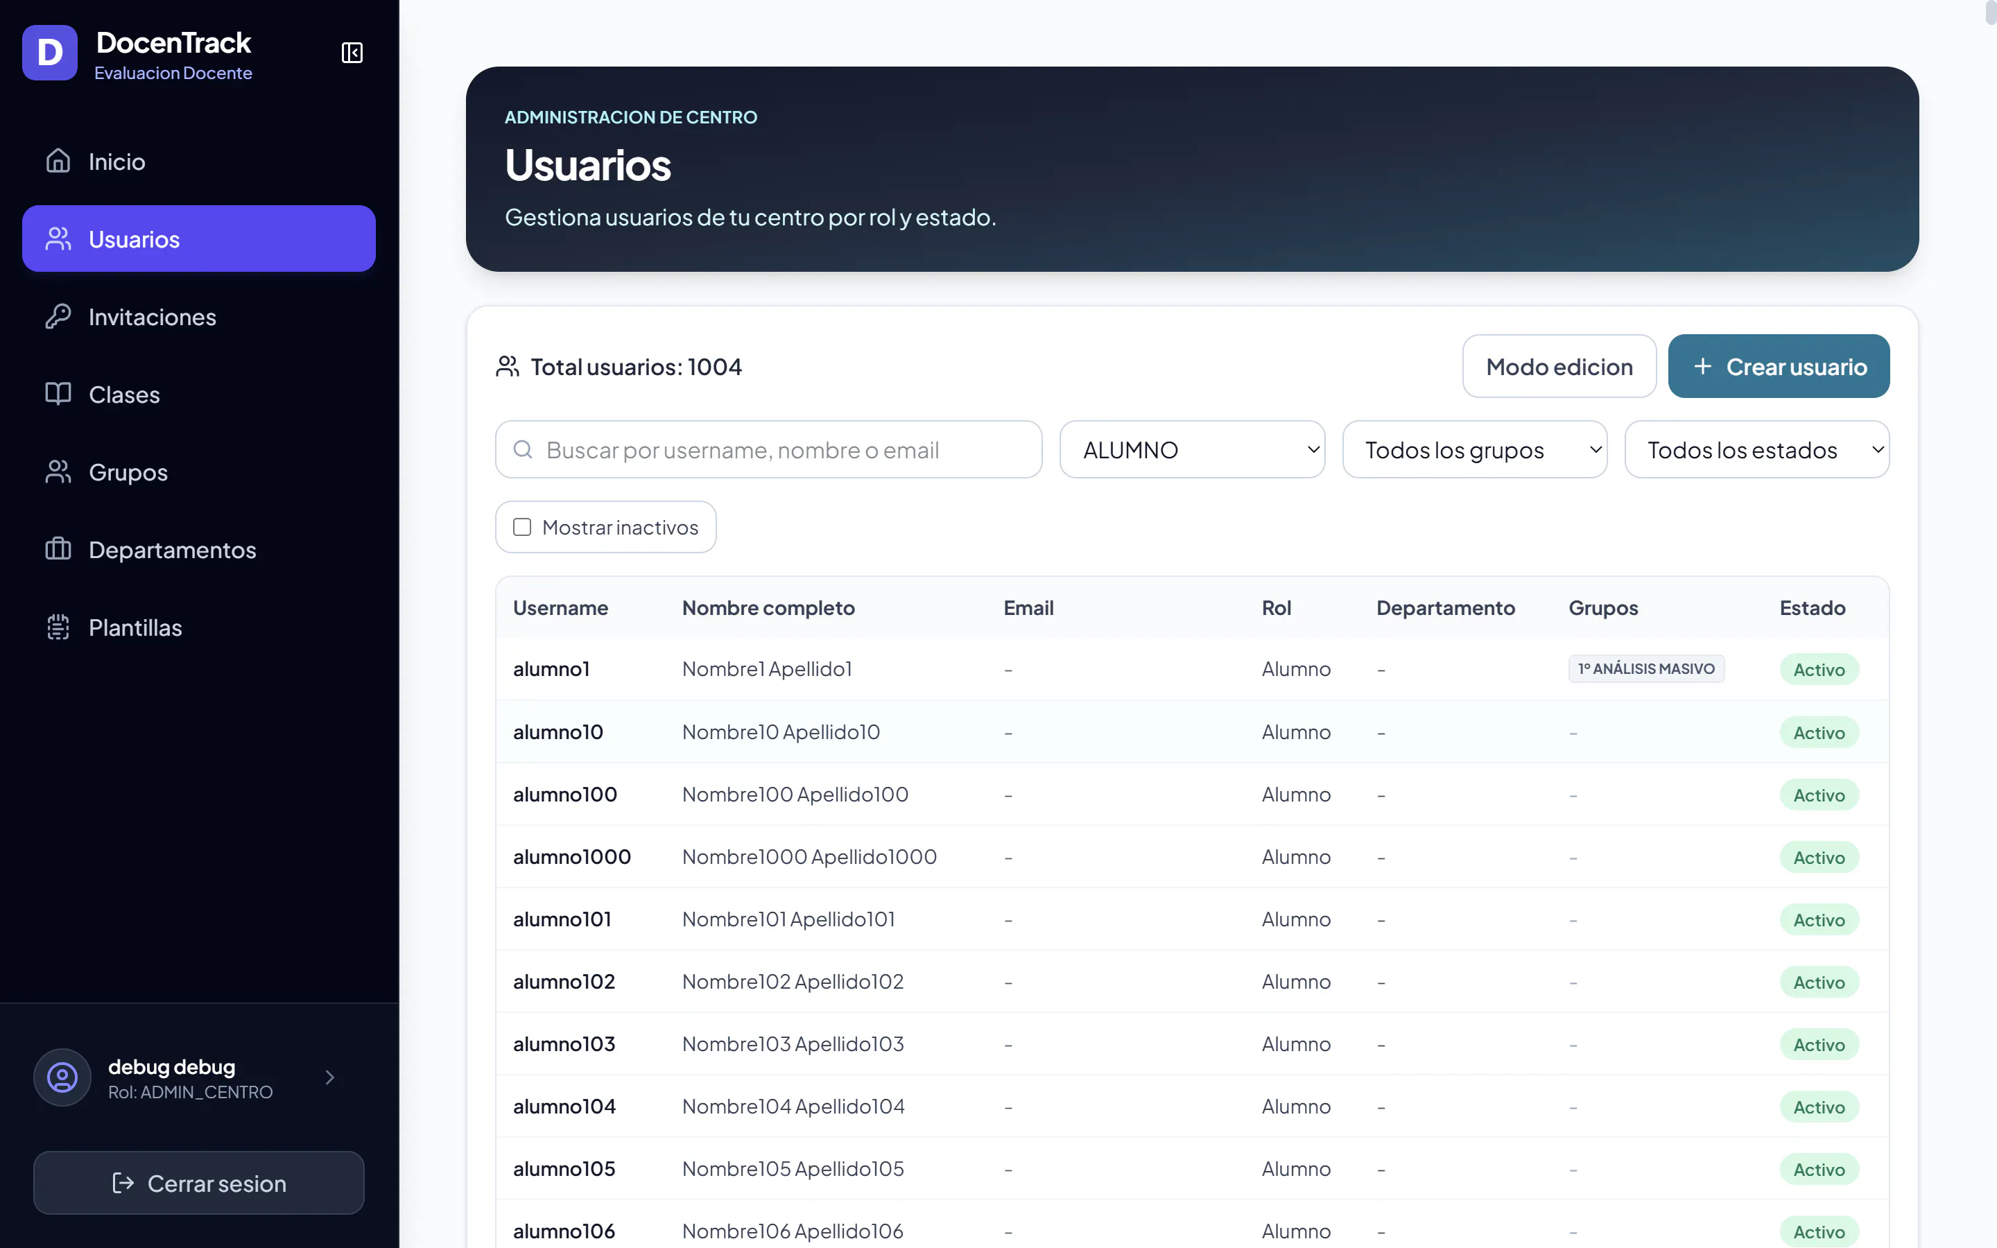1997x1248 pixels.
Task: Click the search magnifier icon
Action: pos(522,449)
